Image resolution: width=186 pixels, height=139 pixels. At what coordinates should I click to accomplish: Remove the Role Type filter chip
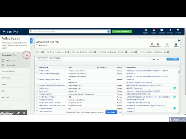tap(126, 52)
